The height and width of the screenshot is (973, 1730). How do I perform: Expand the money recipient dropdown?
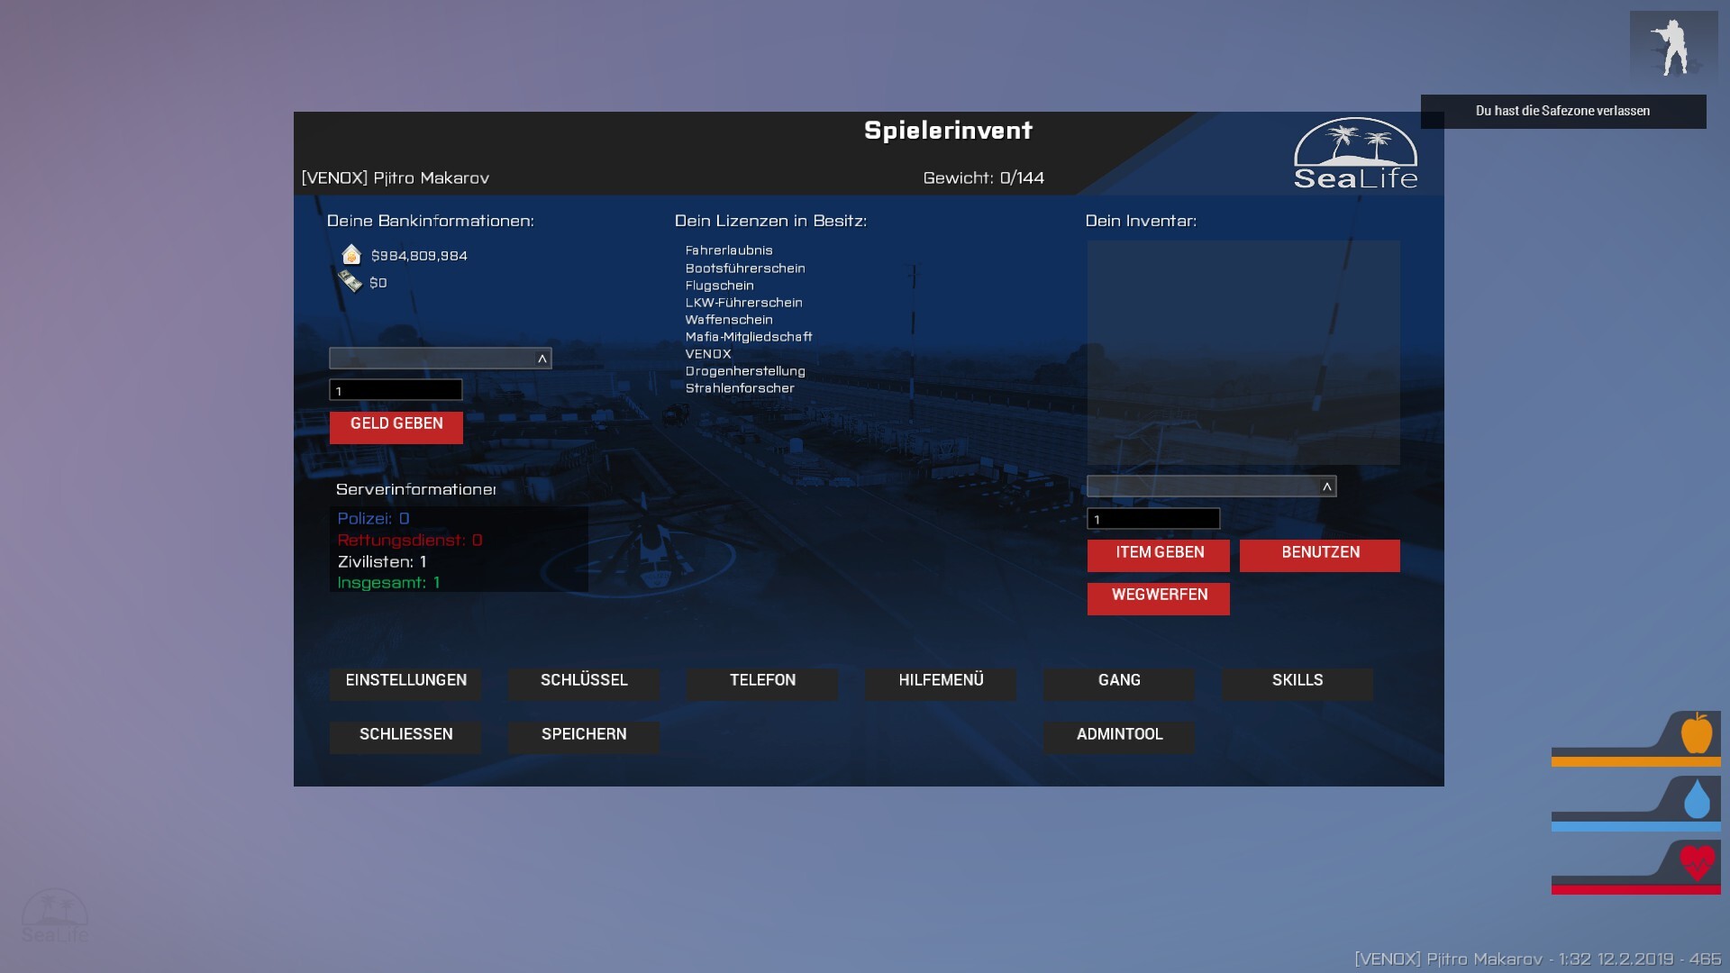542,359
